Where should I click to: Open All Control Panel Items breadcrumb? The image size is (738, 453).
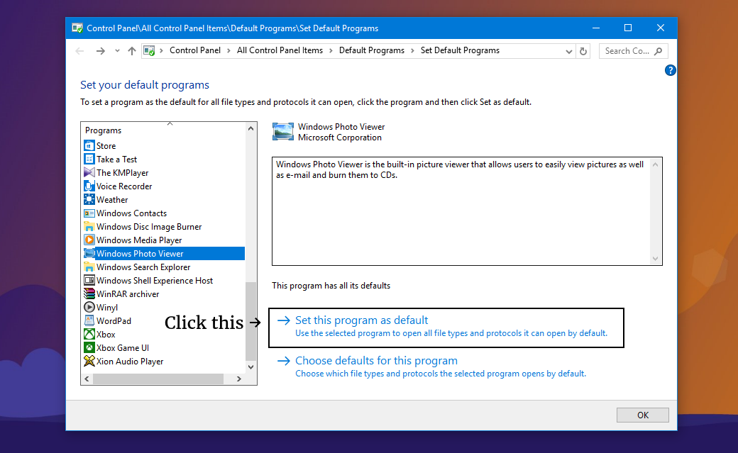point(280,50)
